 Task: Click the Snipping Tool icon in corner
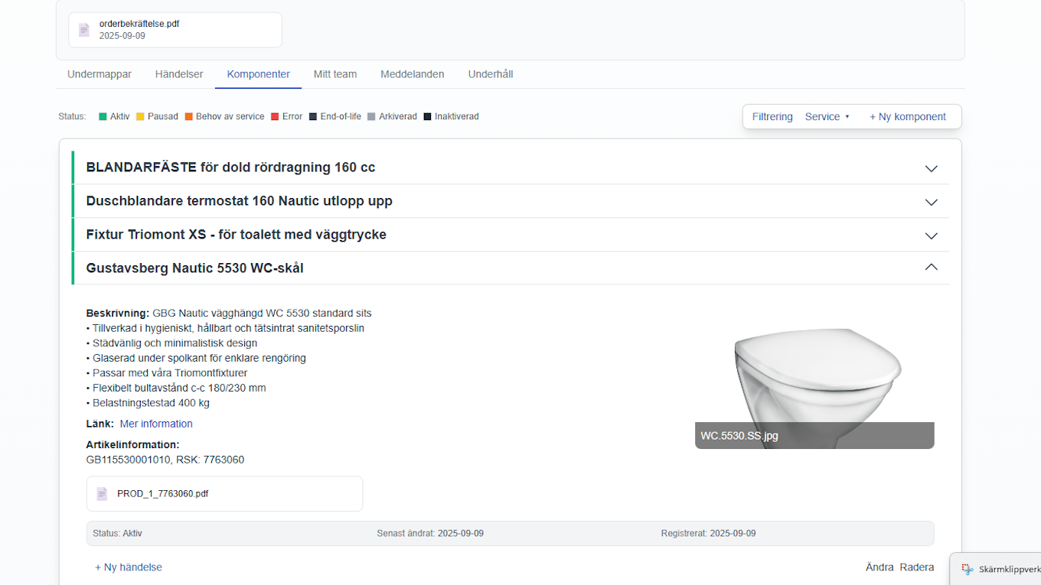click(968, 569)
